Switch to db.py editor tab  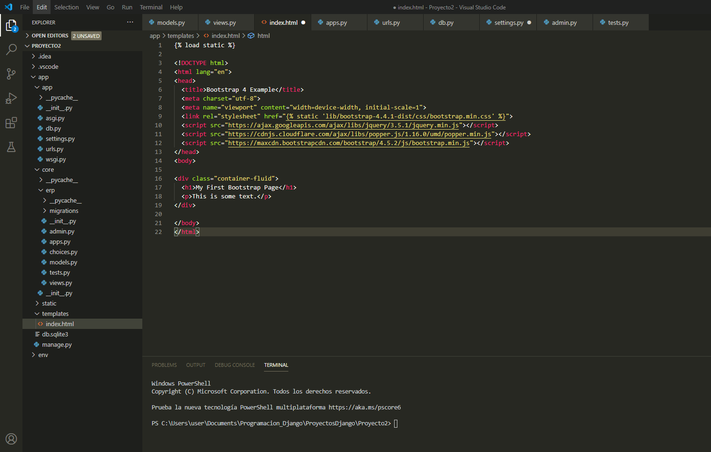452,22
